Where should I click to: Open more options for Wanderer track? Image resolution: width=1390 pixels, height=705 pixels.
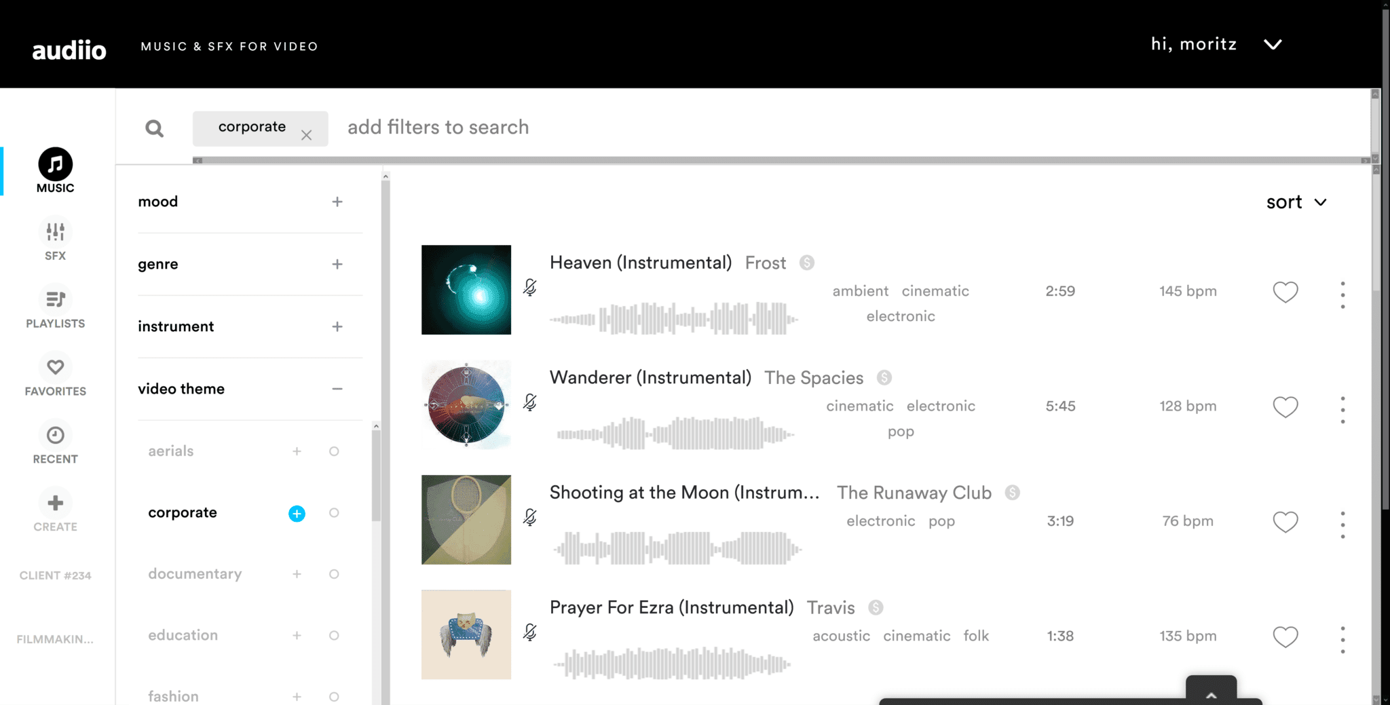click(x=1342, y=409)
